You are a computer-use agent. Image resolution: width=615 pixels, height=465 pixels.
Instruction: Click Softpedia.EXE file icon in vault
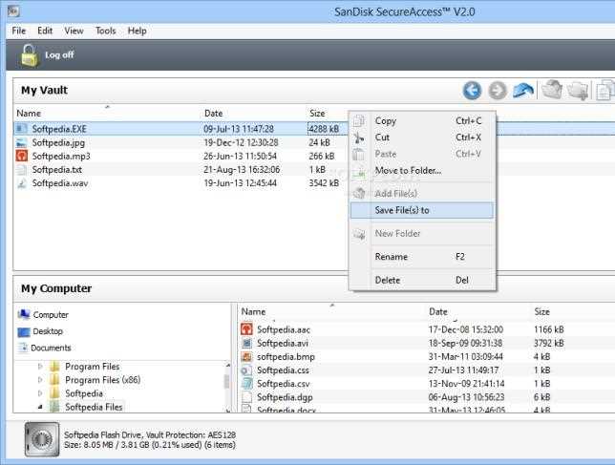(x=22, y=129)
